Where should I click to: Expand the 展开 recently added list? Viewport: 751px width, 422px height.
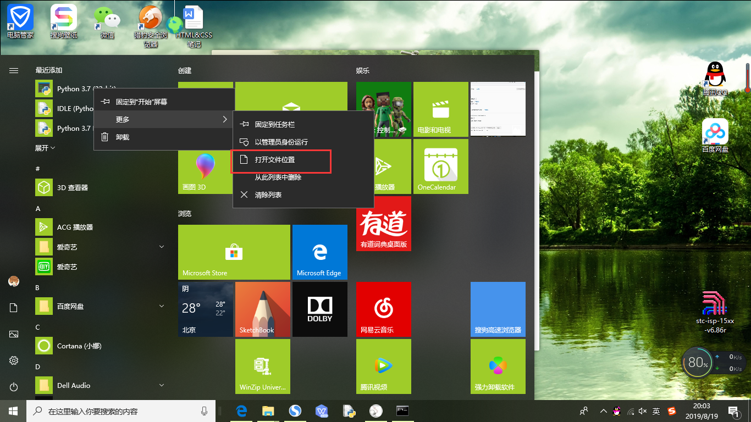(45, 148)
